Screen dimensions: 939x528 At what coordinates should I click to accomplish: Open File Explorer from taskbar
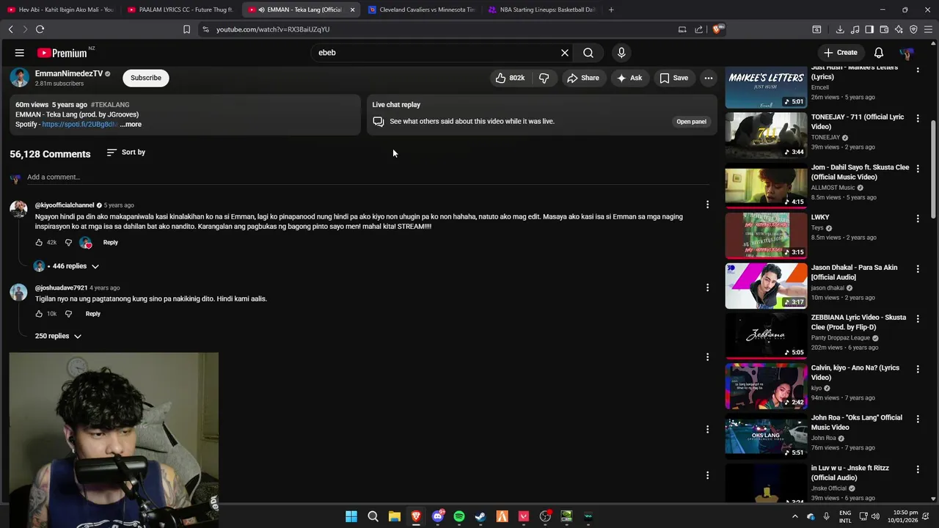[x=395, y=516]
